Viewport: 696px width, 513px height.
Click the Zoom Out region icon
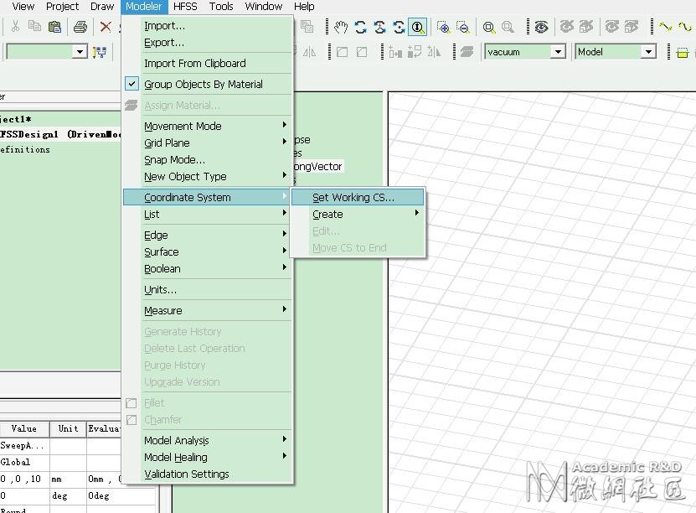(462, 28)
